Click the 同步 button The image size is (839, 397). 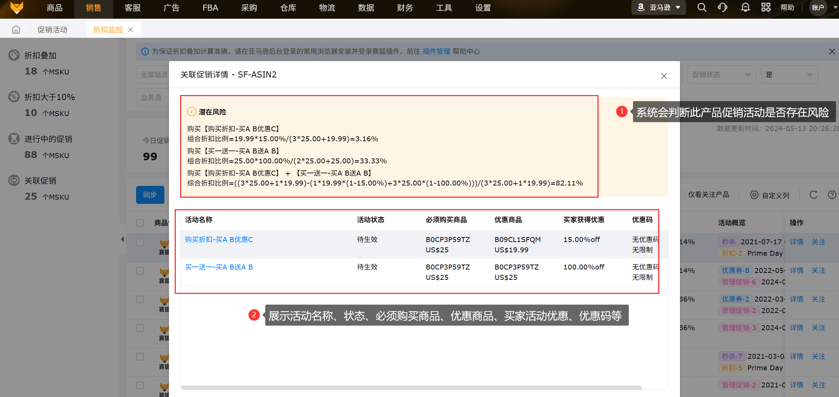(x=150, y=195)
